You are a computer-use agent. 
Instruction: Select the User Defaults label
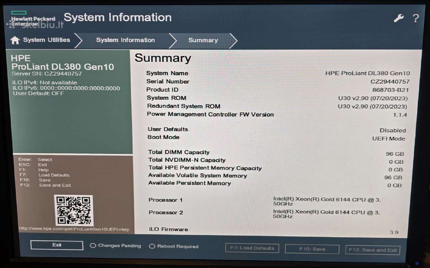pos(168,129)
